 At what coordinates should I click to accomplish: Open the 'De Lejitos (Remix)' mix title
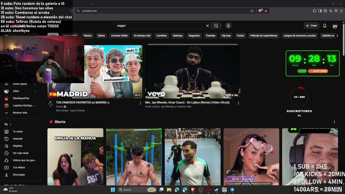point(187,102)
